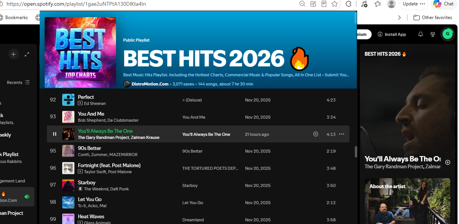Select the Starboy track title

pyautogui.click(x=87, y=182)
